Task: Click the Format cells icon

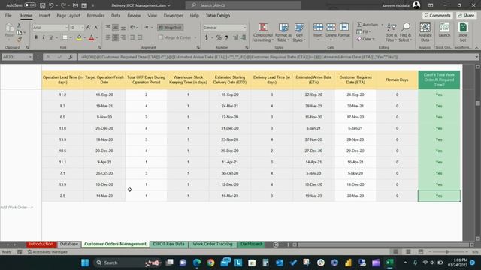Action: pyautogui.click(x=344, y=28)
